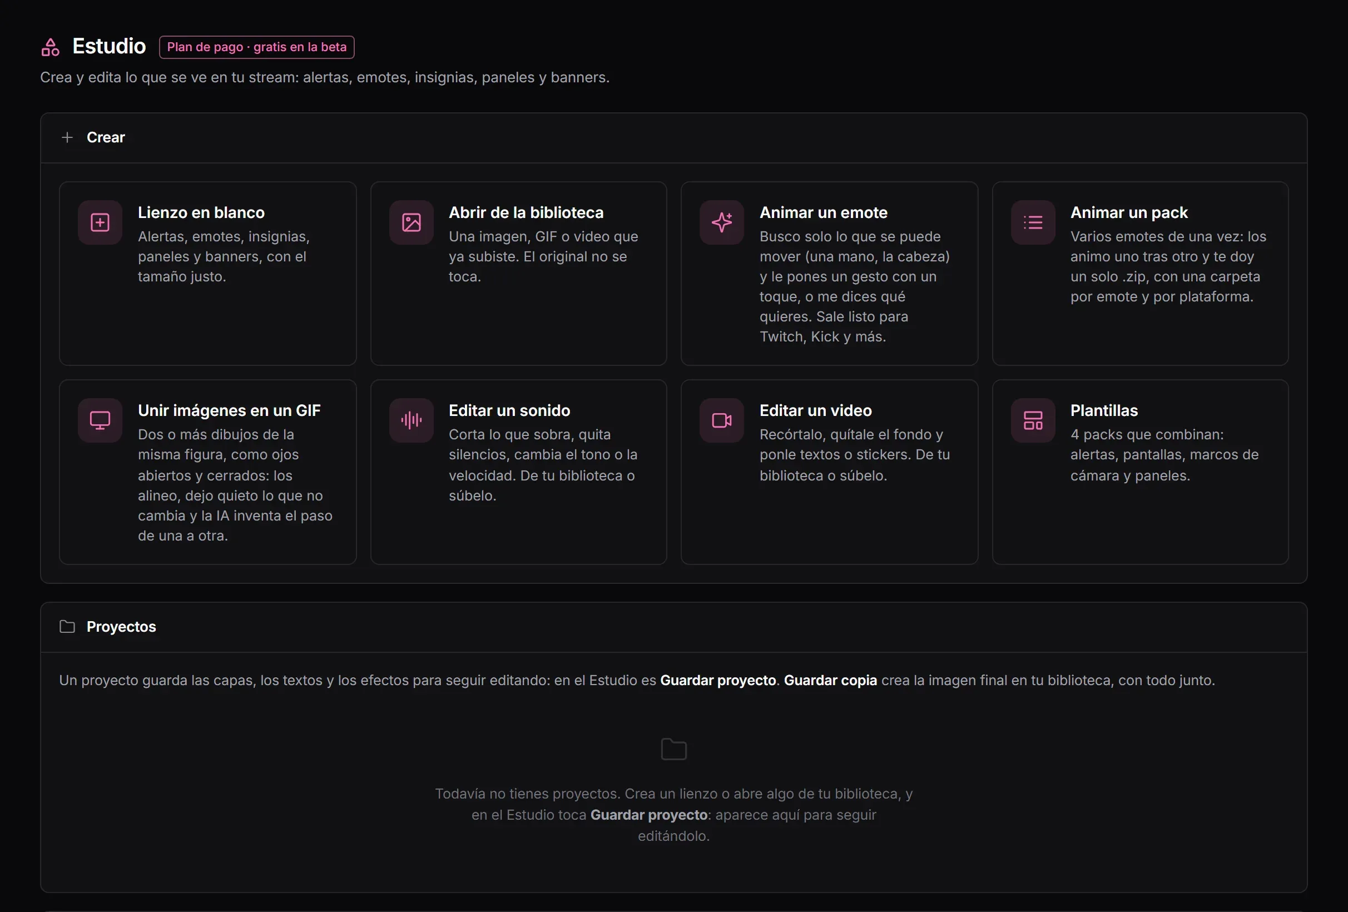Click the bold 'Guardar copia' text
1348x912 pixels.
coord(830,680)
